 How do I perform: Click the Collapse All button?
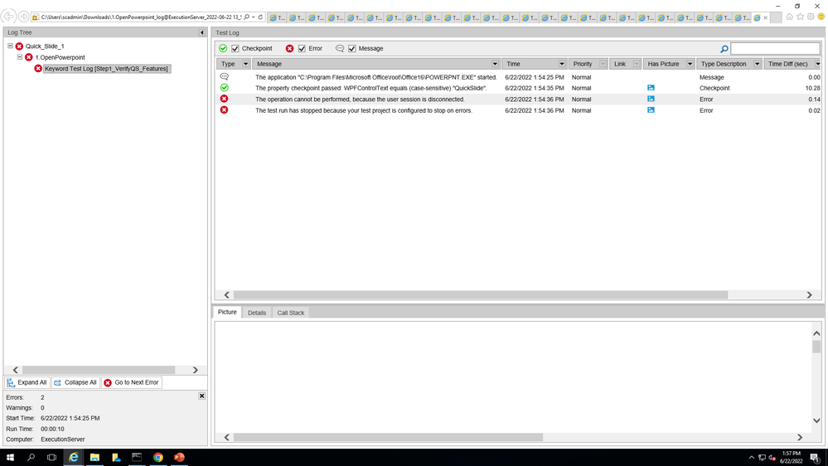(x=75, y=382)
